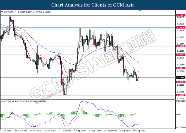
Task: Click the 1.11260 price axis value
Action: click(181, 65)
